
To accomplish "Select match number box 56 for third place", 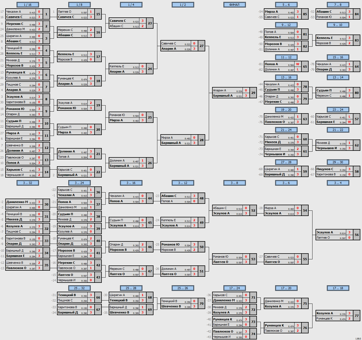I will pos(357,235).
